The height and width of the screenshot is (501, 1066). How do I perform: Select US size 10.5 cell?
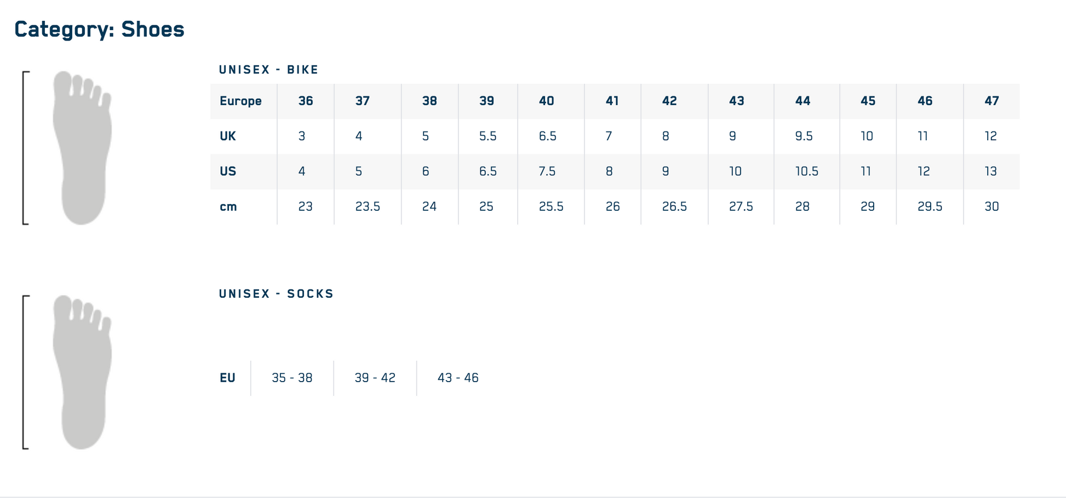tap(806, 171)
